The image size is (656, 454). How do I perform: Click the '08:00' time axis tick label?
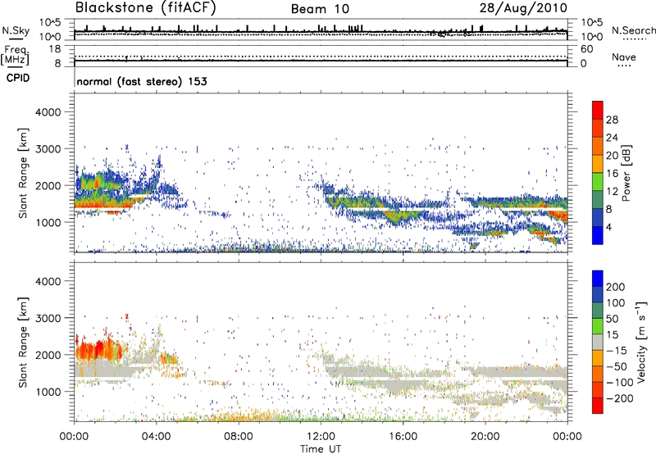coord(239,437)
